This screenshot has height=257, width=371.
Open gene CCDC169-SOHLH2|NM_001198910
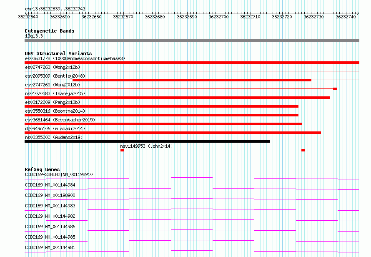[59, 174]
